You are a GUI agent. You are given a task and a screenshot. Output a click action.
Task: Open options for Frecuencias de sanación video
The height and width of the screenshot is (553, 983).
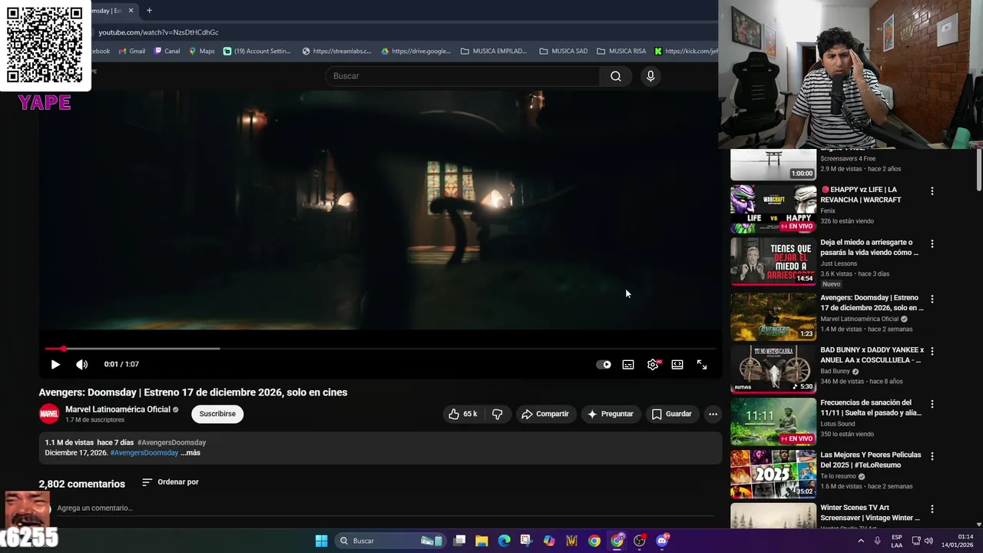[x=932, y=404]
